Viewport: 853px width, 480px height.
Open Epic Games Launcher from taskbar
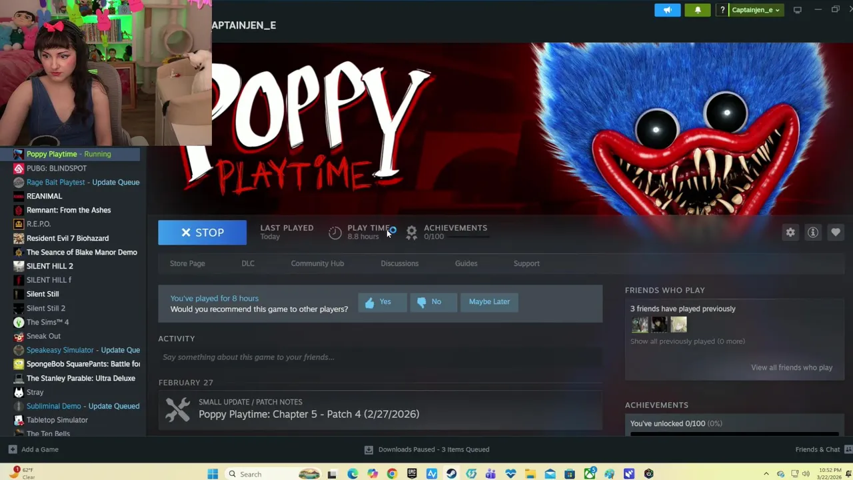click(412, 474)
